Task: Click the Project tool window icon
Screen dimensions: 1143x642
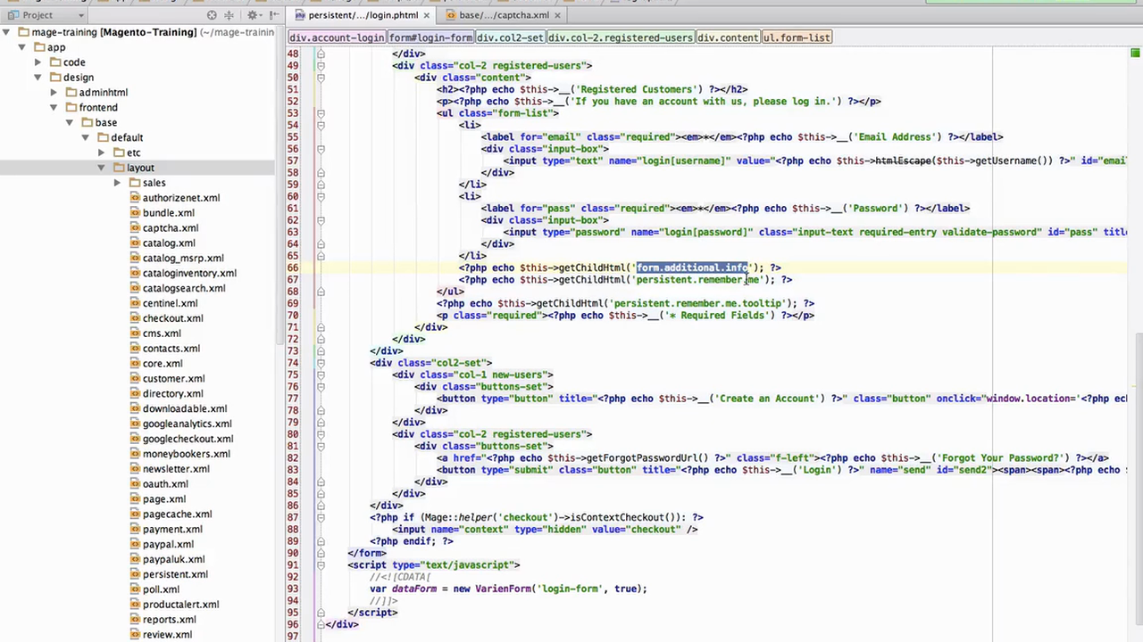Action: pos(13,14)
